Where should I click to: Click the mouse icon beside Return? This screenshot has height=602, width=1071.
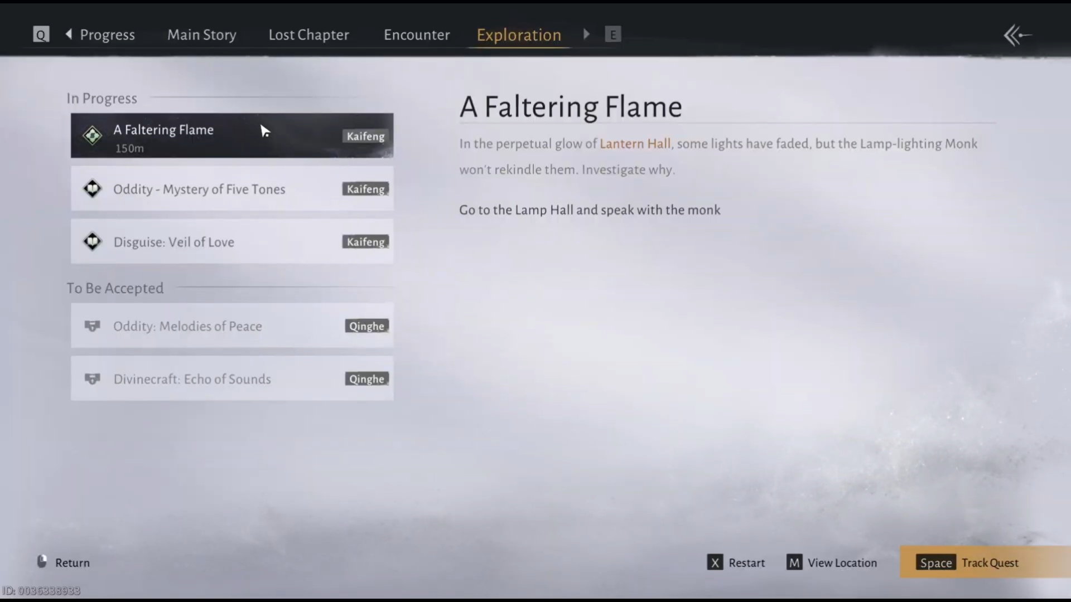(x=42, y=561)
